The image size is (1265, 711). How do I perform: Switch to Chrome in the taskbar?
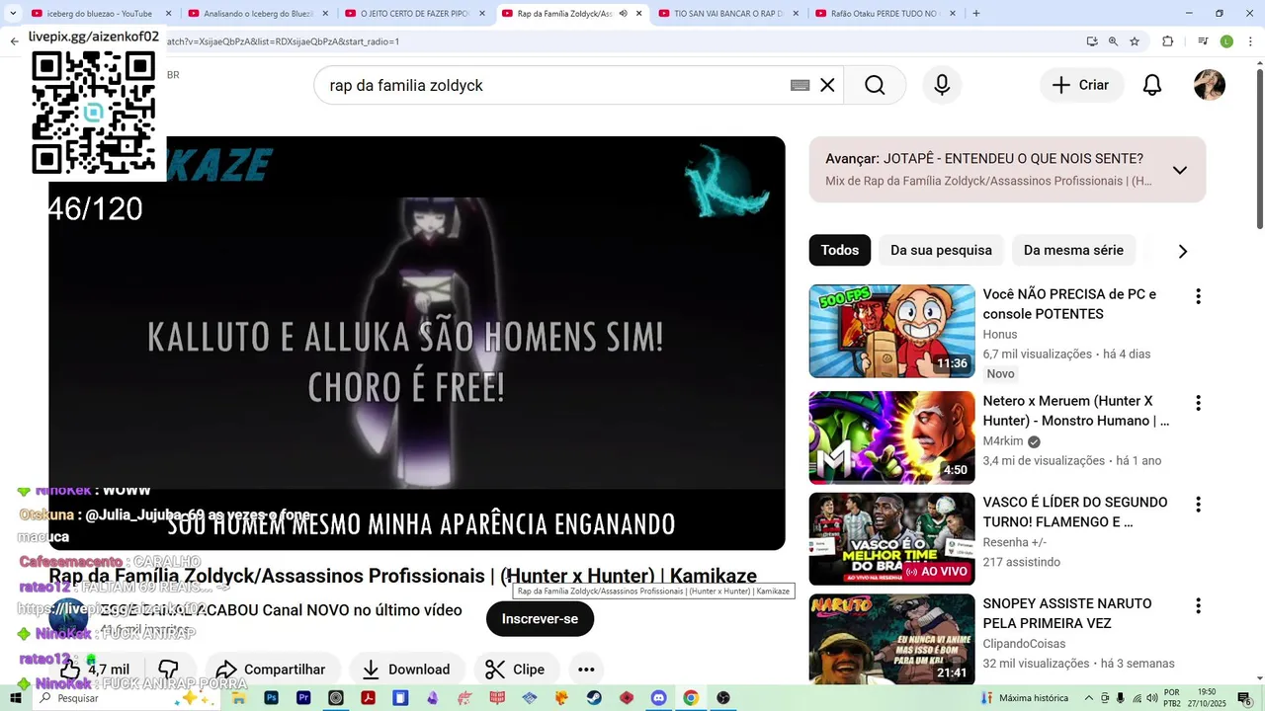[x=691, y=698]
